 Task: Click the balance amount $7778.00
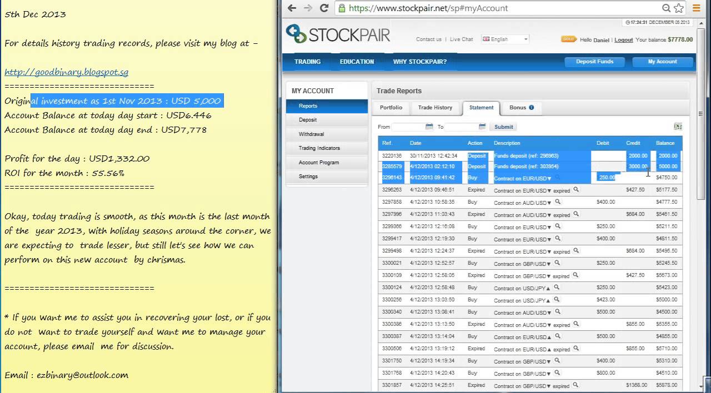[x=680, y=39]
